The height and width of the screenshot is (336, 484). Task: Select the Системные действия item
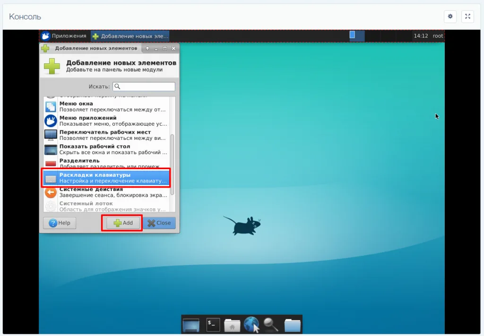pos(106,192)
